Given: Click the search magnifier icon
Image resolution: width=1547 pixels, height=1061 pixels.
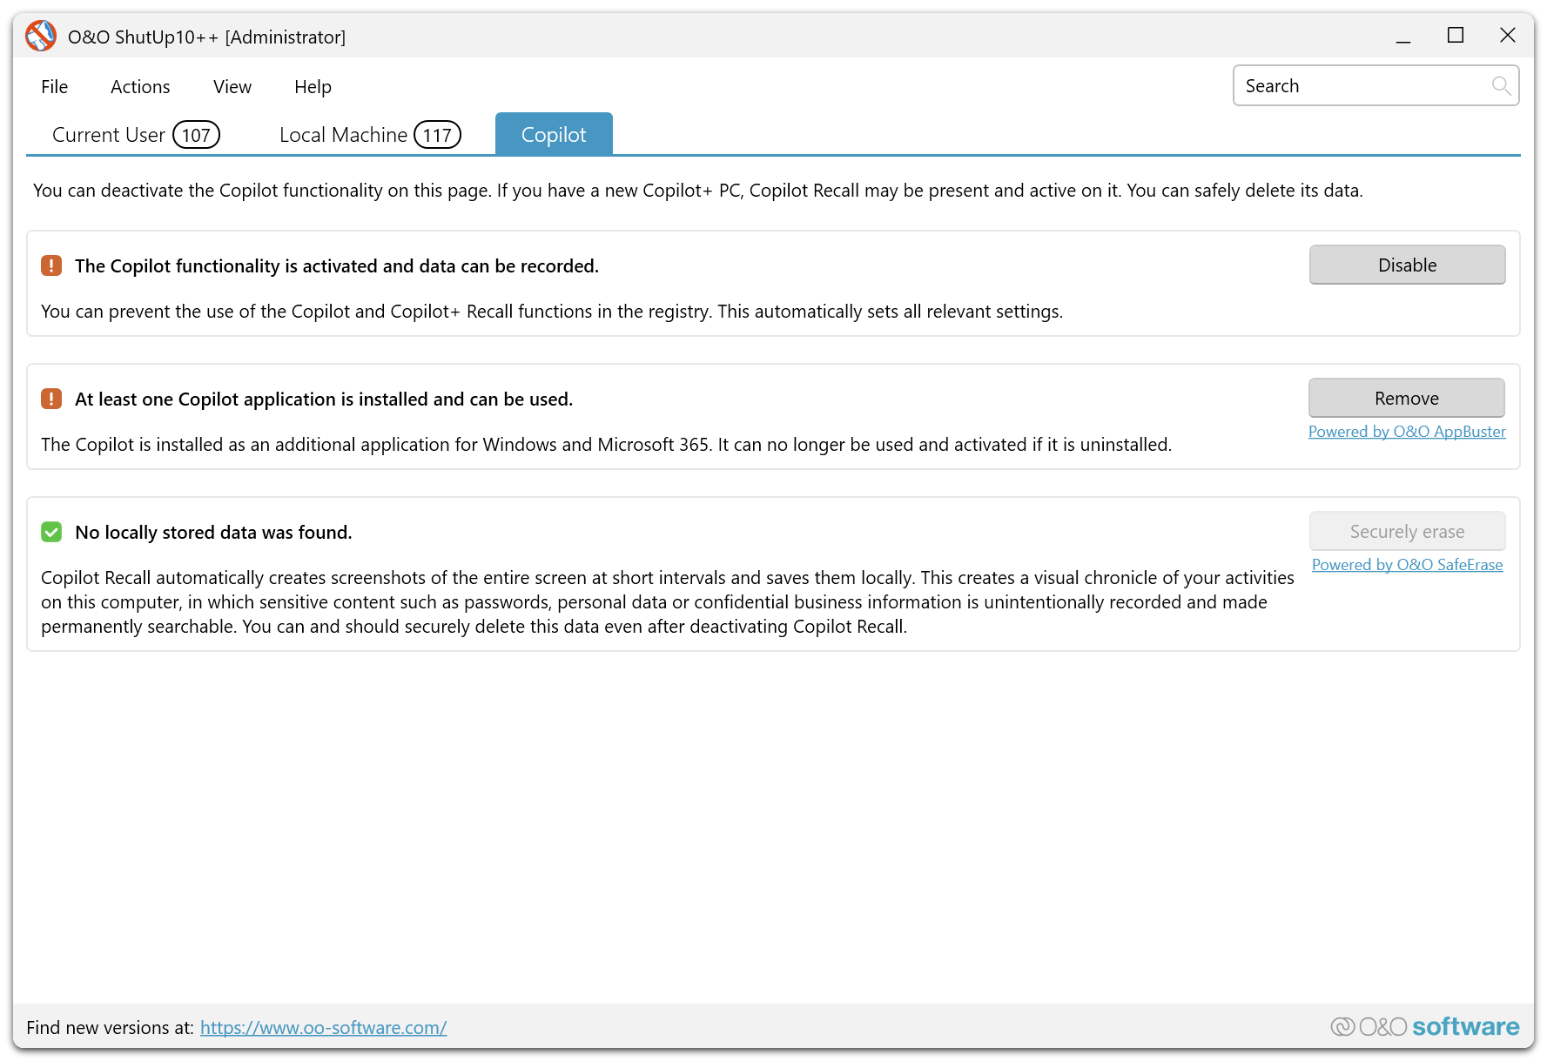Looking at the screenshot, I should tap(1500, 85).
